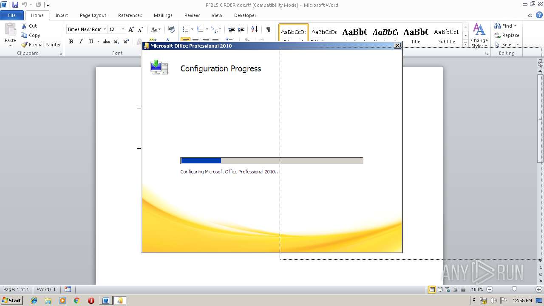Click Words: 0 count in status bar

coord(47,289)
